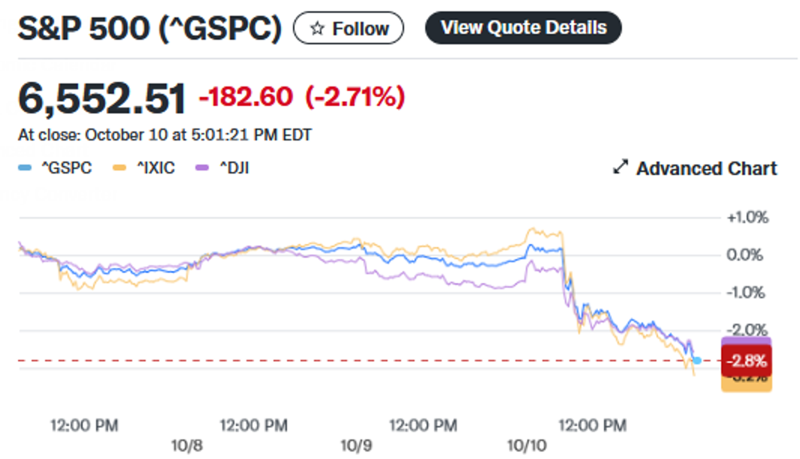Viewport: 800px width, 459px height.
Task: Select the 10/8 date marker on the axis
Action: tap(186, 445)
